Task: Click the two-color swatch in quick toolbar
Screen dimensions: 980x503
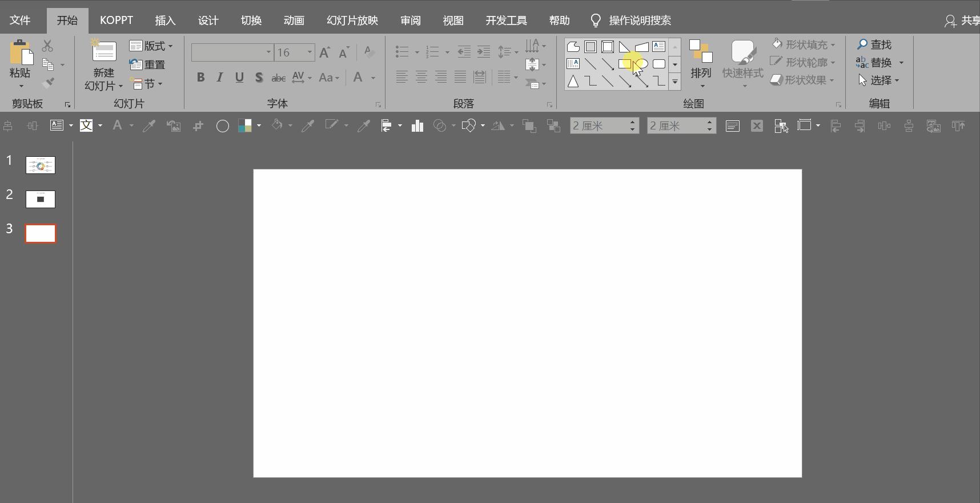Action: 245,126
